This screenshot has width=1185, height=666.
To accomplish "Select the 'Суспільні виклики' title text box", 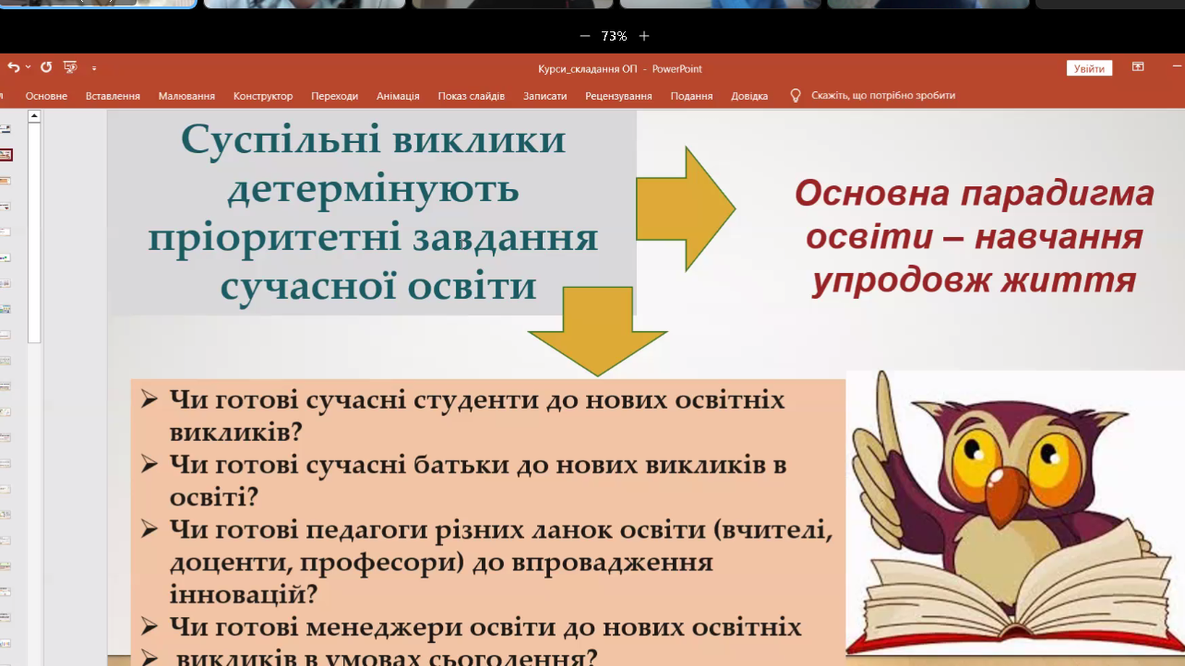I will (x=373, y=213).
